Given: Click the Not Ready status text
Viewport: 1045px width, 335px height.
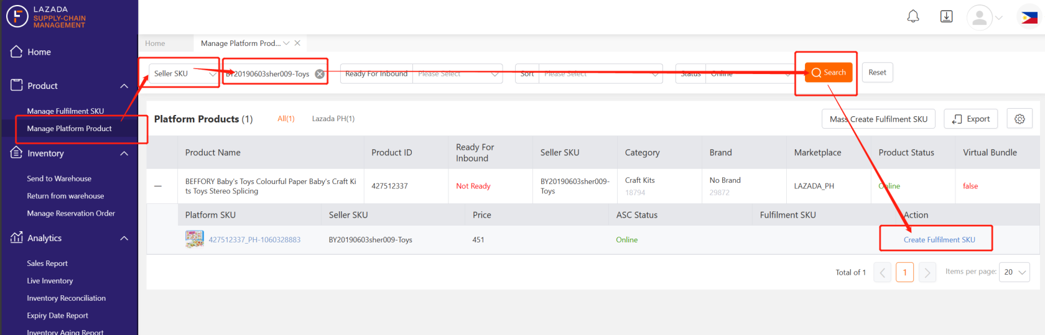Looking at the screenshot, I should point(473,186).
